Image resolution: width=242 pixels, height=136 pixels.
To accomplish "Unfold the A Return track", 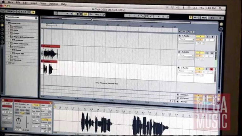I will pyautogui.click(x=178, y=95).
